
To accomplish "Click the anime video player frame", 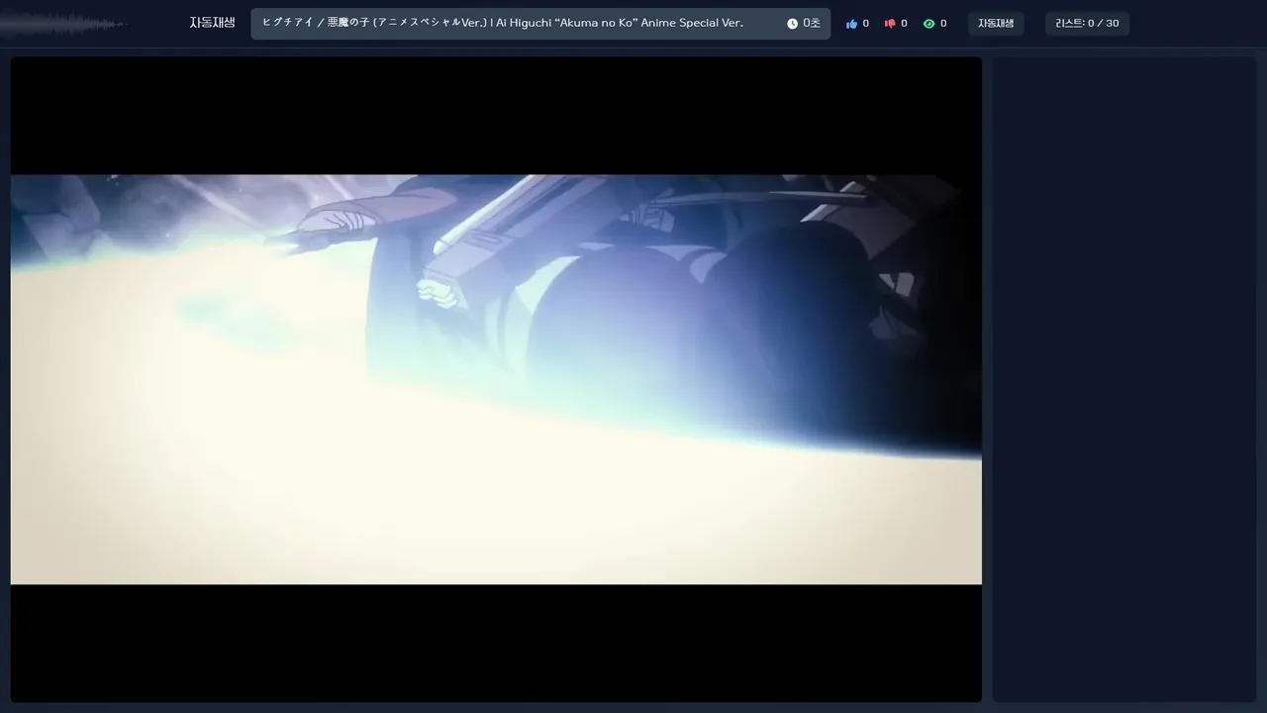I will [x=496, y=379].
